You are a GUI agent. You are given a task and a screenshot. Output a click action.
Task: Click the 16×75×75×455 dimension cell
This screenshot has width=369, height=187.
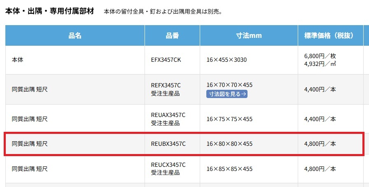[229, 119]
